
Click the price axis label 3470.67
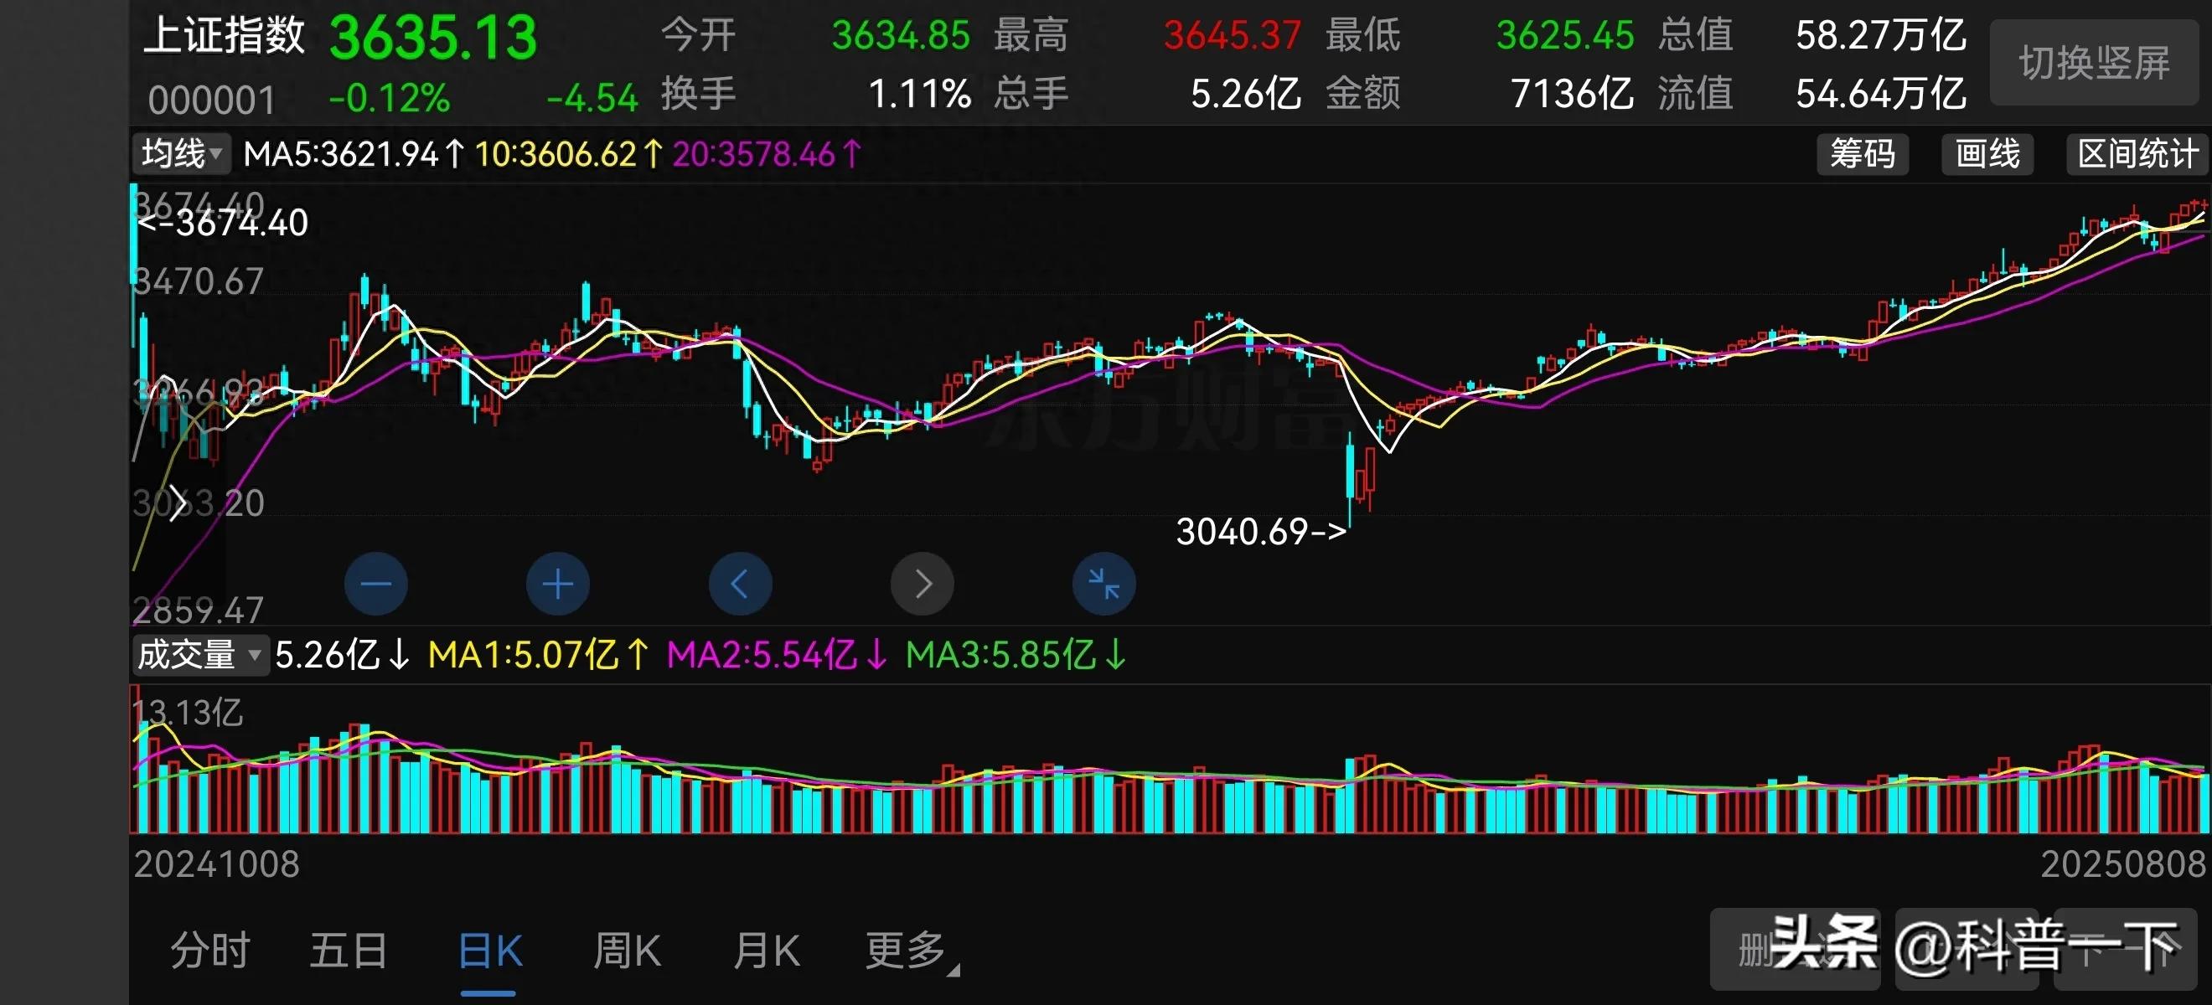tap(199, 281)
